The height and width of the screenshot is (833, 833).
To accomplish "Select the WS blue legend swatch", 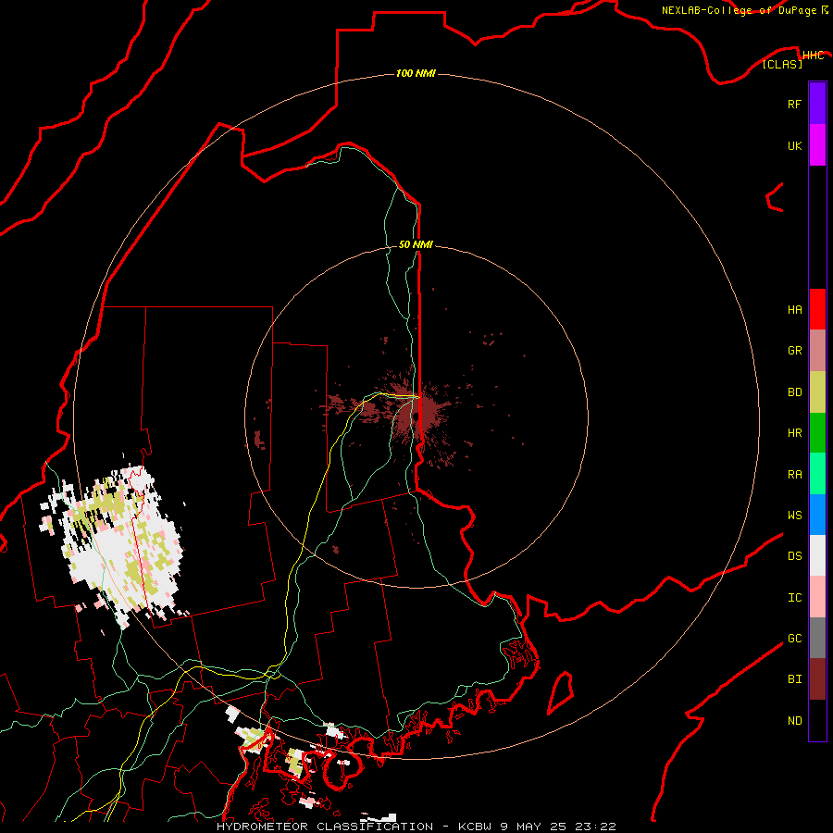I will [817, 515].
